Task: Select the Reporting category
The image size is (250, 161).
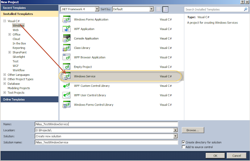Action: click(19, 48)
